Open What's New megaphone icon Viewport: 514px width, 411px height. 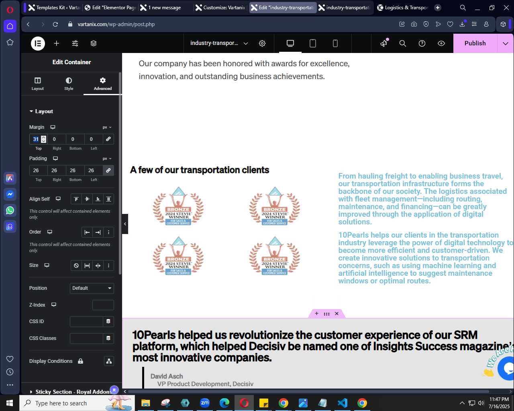(384, 43)
